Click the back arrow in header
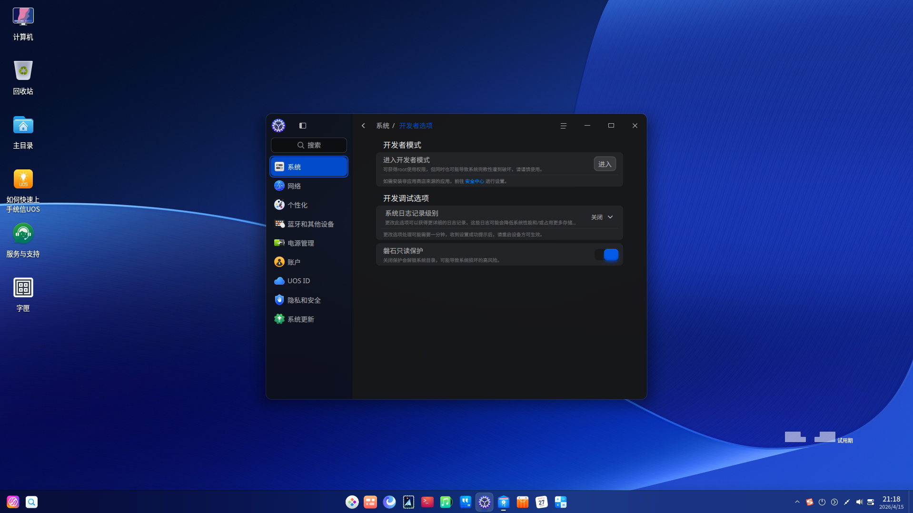913x513 pixels. click(363, 126)
